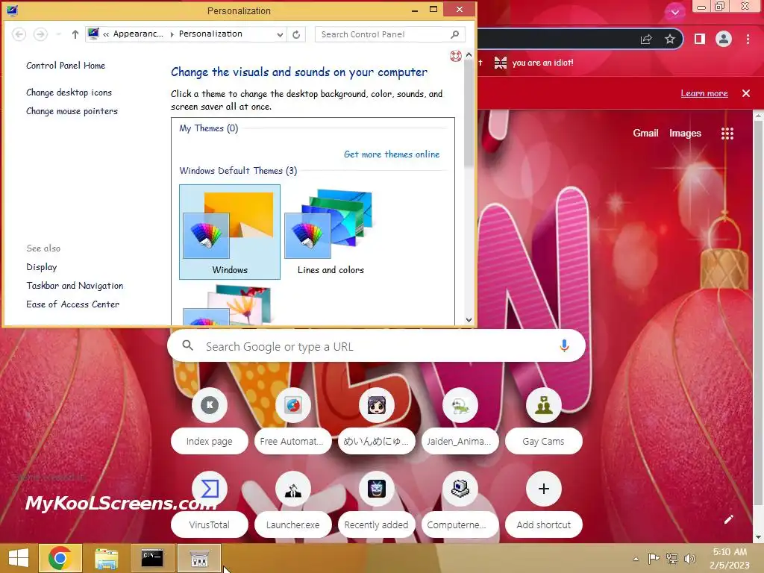
Task: Bookmark this tab with the star icon
Action: click(670, 39)
